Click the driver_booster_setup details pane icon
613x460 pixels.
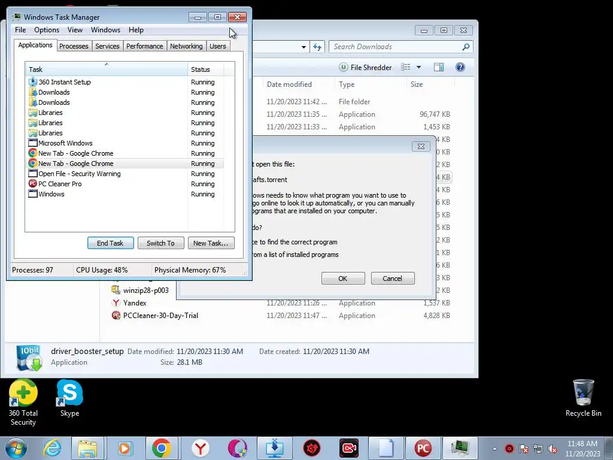[x=29, y=358]
